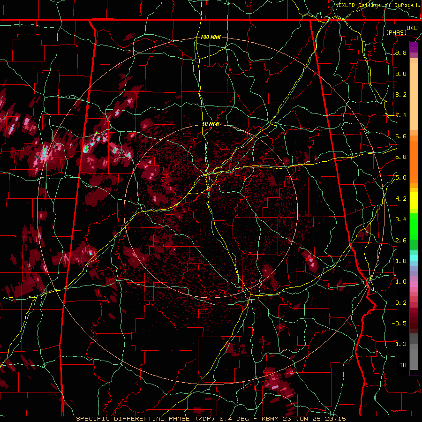Click the 100 NMI range ring label
Viewport: 422px width, 422px height.
211,37
